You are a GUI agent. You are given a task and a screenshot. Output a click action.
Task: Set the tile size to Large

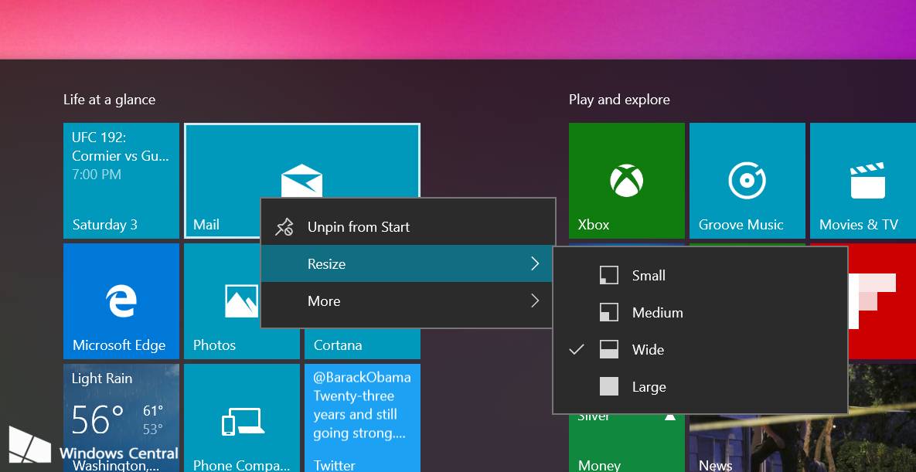[649, 386]
